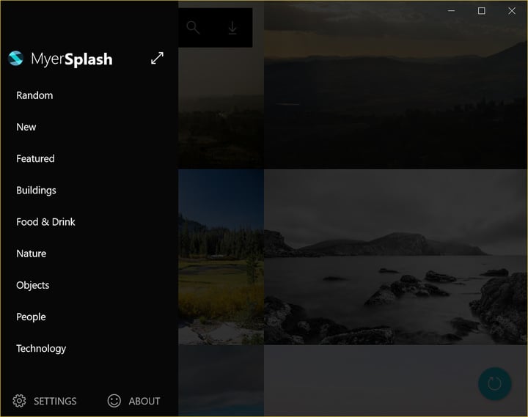Click the settings gear icon
The height and width of the screenshot is (417, 528).
click(x=19, y=401)
